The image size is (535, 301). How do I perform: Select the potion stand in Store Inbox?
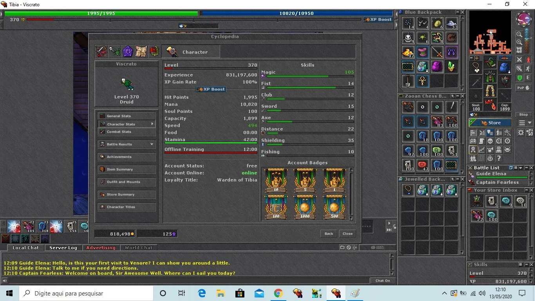477,201
